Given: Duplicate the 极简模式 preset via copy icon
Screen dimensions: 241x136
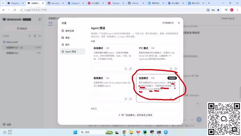Looking at the screenshot, I should pos(130,99).
